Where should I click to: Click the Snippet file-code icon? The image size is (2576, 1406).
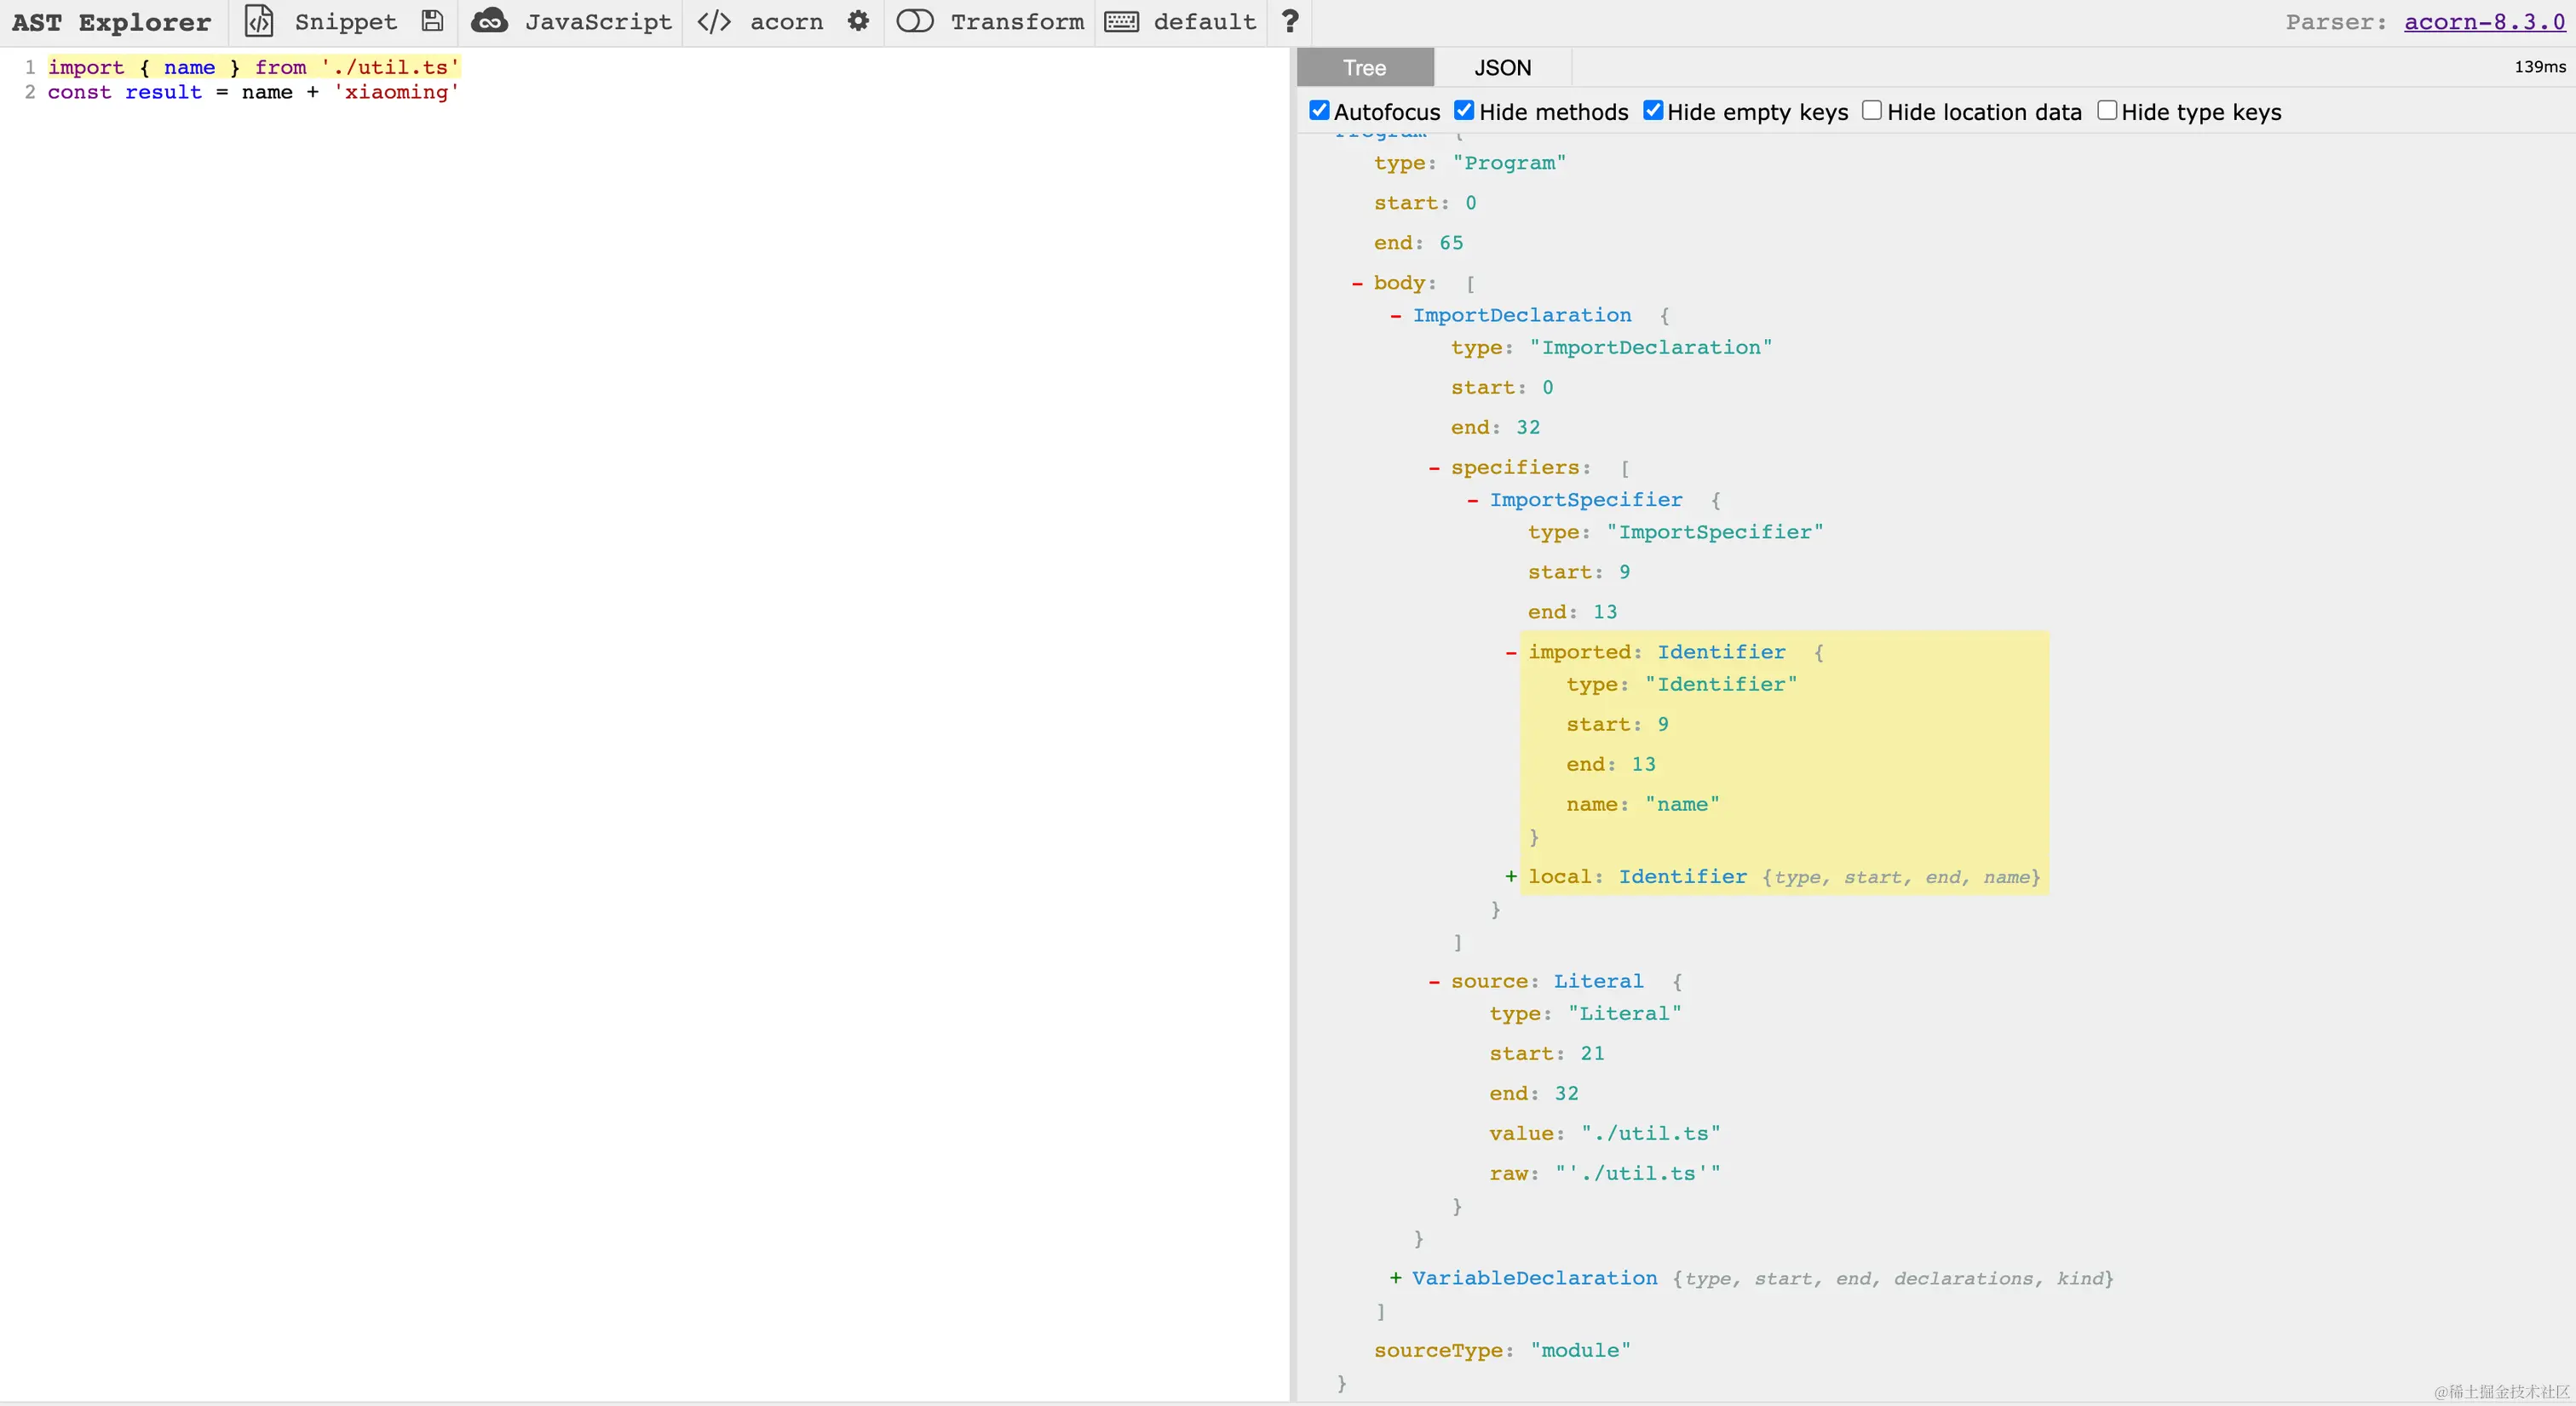259,21
